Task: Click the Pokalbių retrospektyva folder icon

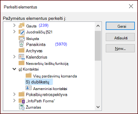Action: [21, 94]
